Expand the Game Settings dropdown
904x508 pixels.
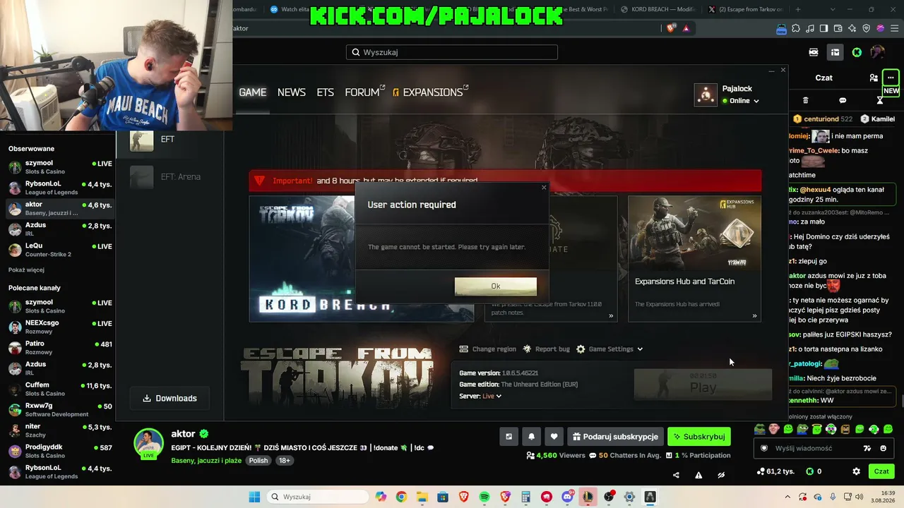click(x=609, y=349)
